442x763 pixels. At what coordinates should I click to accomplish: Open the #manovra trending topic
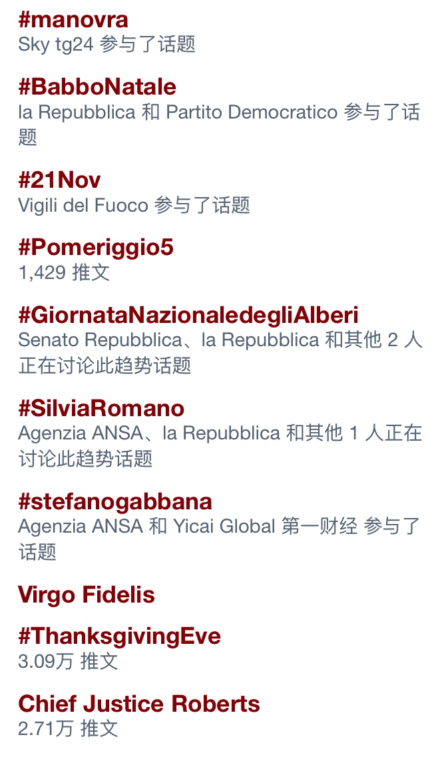[73, 20]
